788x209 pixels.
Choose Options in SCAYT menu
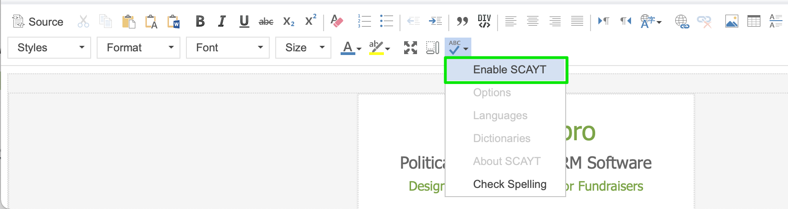coord(505,93)
